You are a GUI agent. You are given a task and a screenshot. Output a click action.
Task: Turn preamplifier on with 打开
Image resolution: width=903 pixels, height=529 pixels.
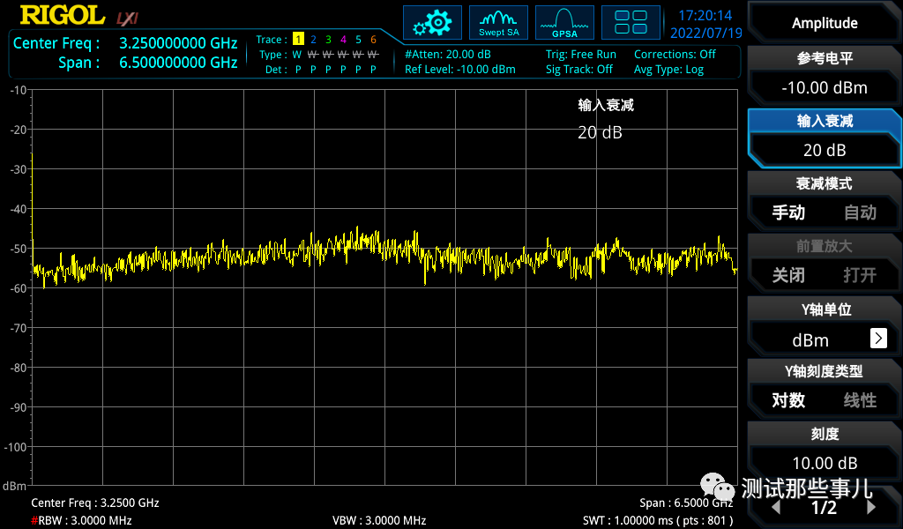click(860, 275)
